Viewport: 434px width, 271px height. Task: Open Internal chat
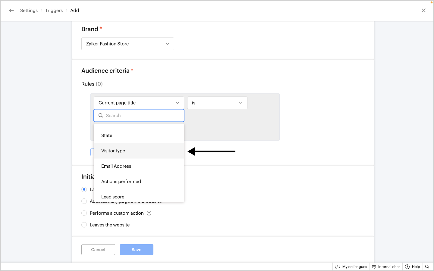coord(386,267)
